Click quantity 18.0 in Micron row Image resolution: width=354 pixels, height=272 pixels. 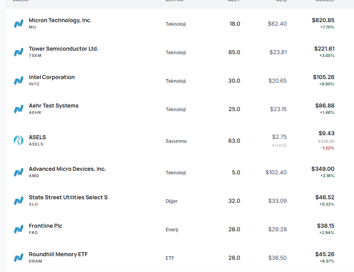pyautogui.click(x=235, y=24)
